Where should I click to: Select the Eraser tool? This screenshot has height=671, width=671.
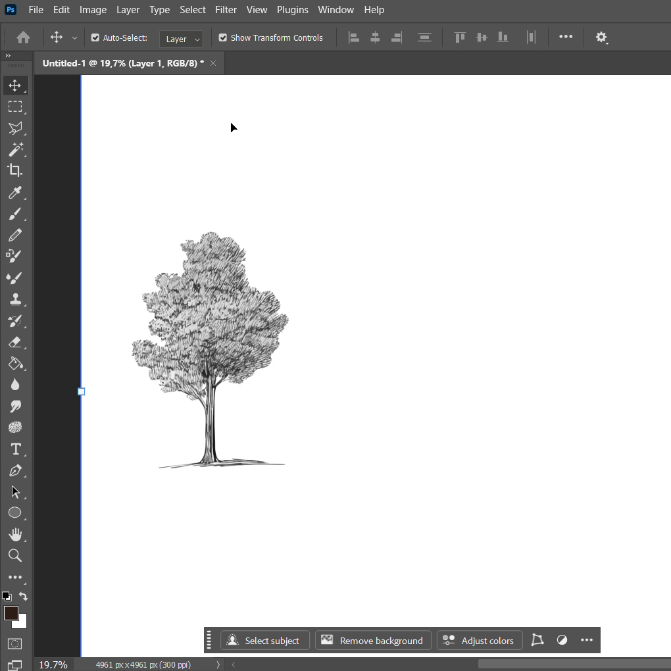click(x=14, y=342)
